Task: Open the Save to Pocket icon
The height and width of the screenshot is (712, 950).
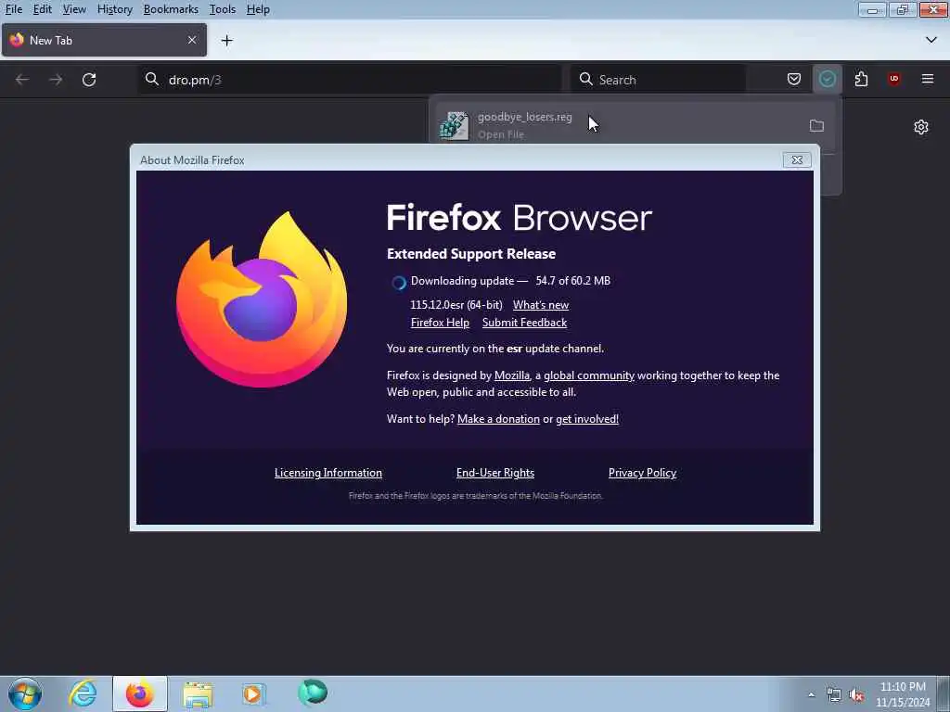Action: coord(794,80)
